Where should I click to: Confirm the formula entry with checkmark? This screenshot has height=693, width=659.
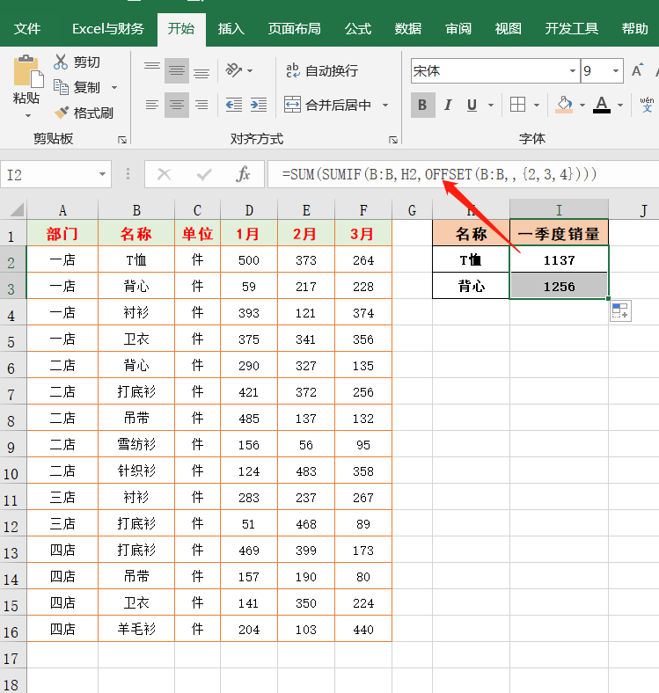pos(204,175)
